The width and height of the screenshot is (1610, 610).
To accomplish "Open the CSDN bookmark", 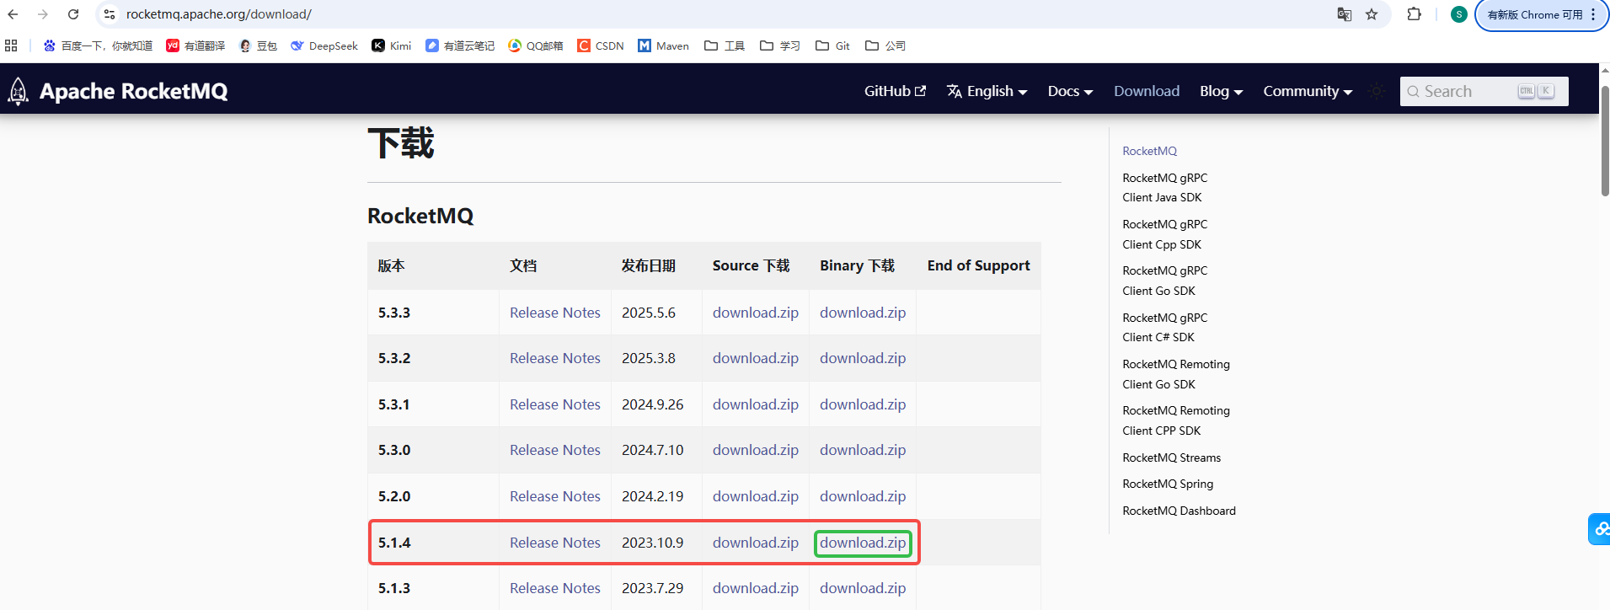I will 601,45.
